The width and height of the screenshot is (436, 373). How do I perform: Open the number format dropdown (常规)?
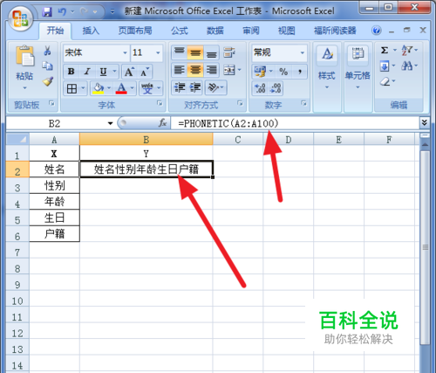(303, 53)
